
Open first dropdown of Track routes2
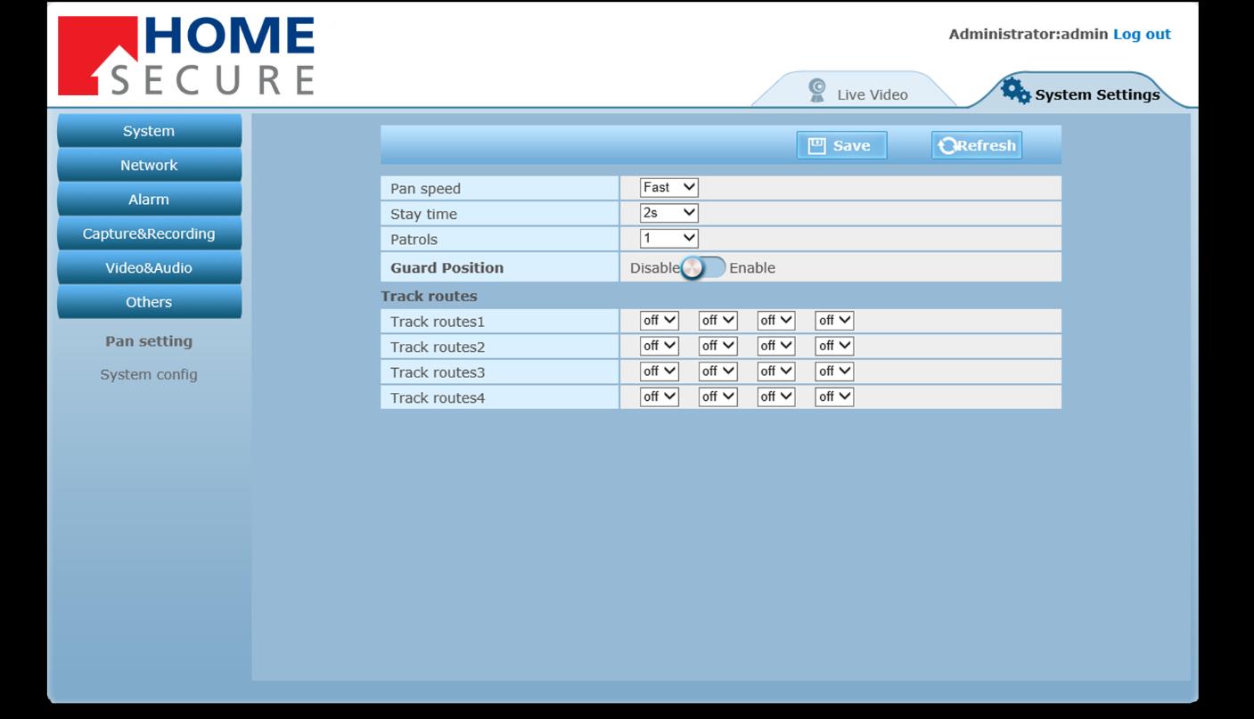pyautogui.click(x=660, y=346)
